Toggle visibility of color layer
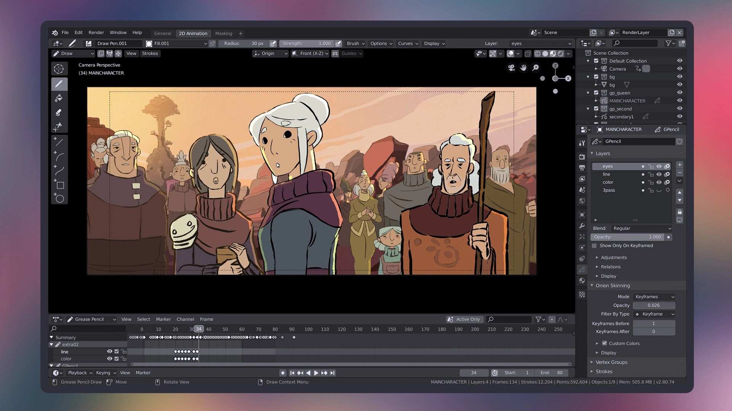The height and width of the screenshot is (411, 732). point(659,182)
